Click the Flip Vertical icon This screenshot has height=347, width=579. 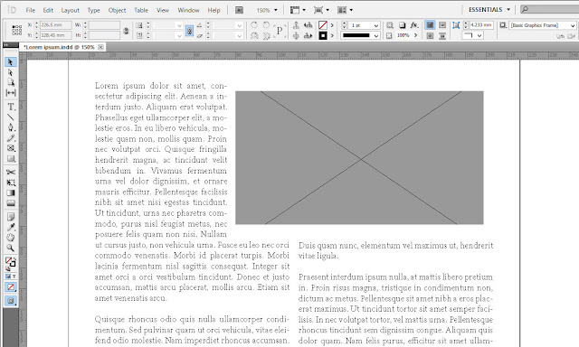(x=266, y=36)
